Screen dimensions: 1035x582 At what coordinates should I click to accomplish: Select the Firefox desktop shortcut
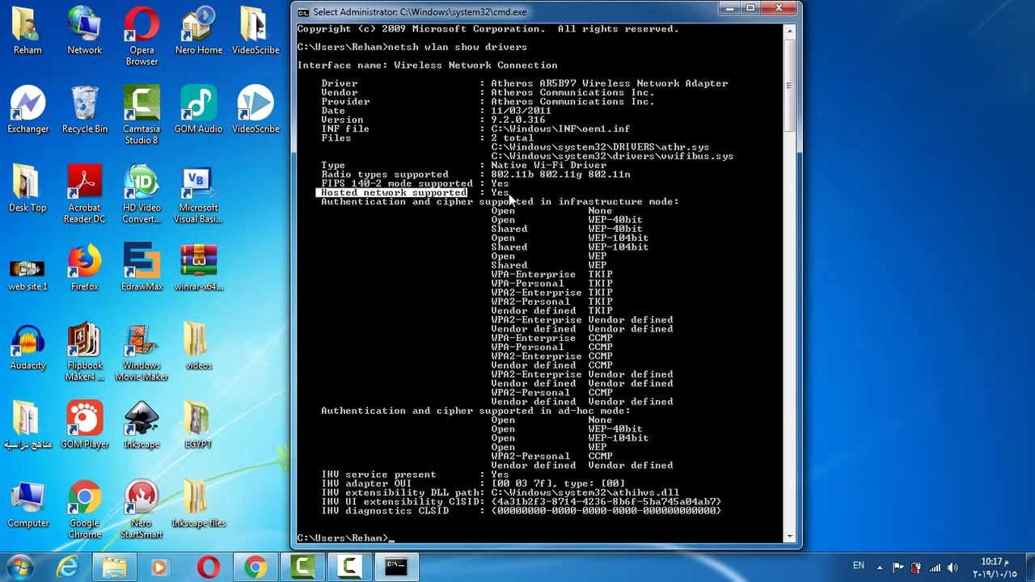[84, 268]
